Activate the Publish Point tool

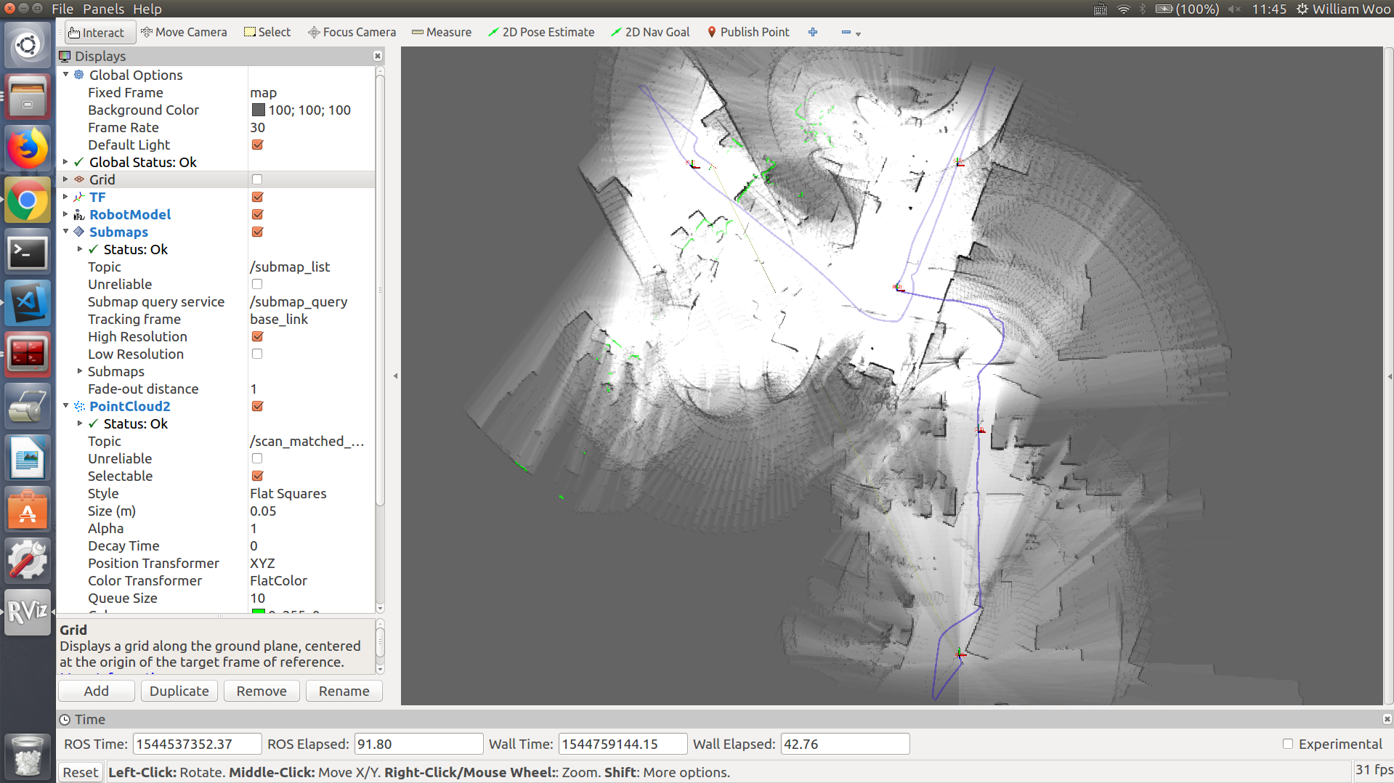coord(747,32)
